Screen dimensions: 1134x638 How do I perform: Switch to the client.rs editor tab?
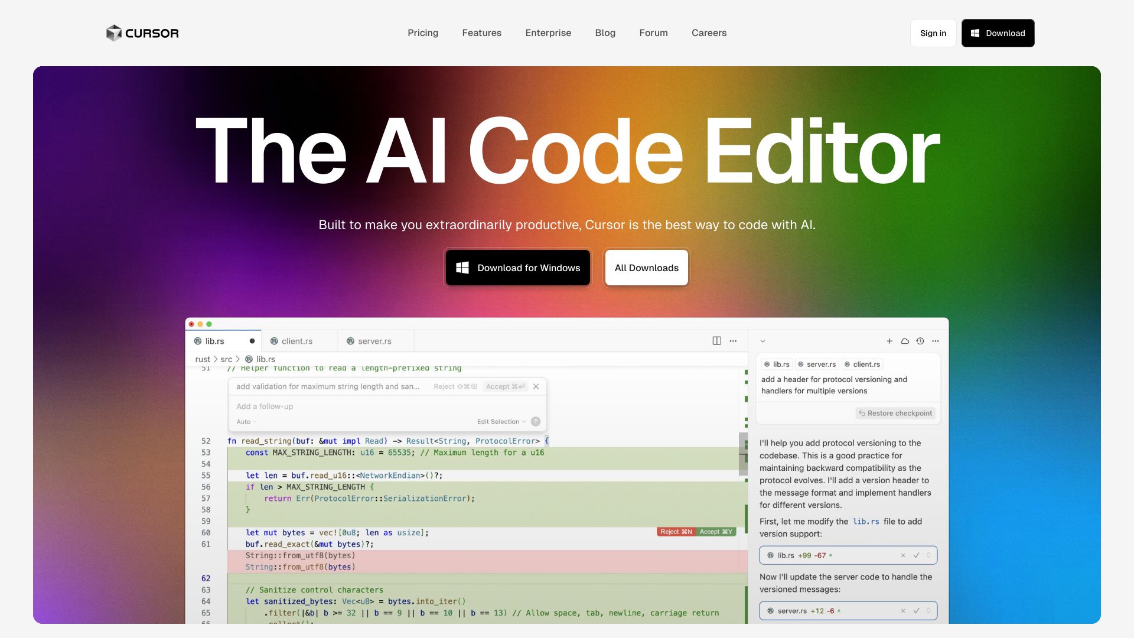(299, 341)
